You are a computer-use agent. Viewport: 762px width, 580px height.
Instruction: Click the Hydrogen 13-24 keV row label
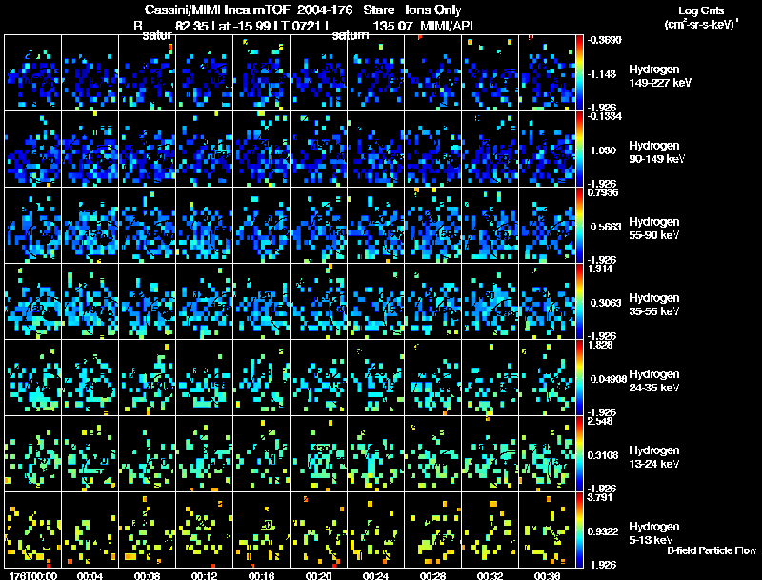tap(654, 457)
